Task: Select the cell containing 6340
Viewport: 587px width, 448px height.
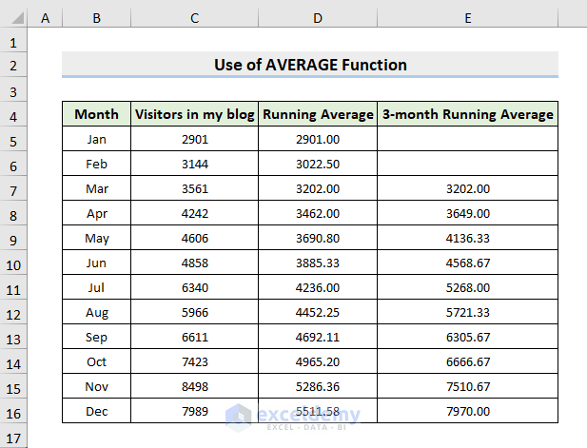Action: [x=194, y=287]
